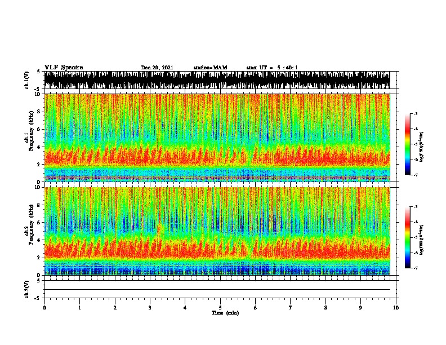Screen dimensions: 446x345
Task: Click the "Time (min)" axis title
Action: pyautogui.click(x=225, y=313)
